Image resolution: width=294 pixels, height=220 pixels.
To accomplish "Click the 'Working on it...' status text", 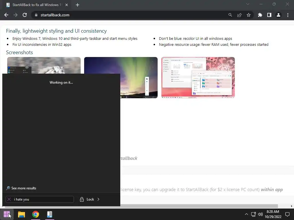I will (x=61, y=82).
